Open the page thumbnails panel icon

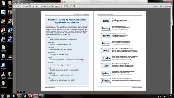point(14,10)
